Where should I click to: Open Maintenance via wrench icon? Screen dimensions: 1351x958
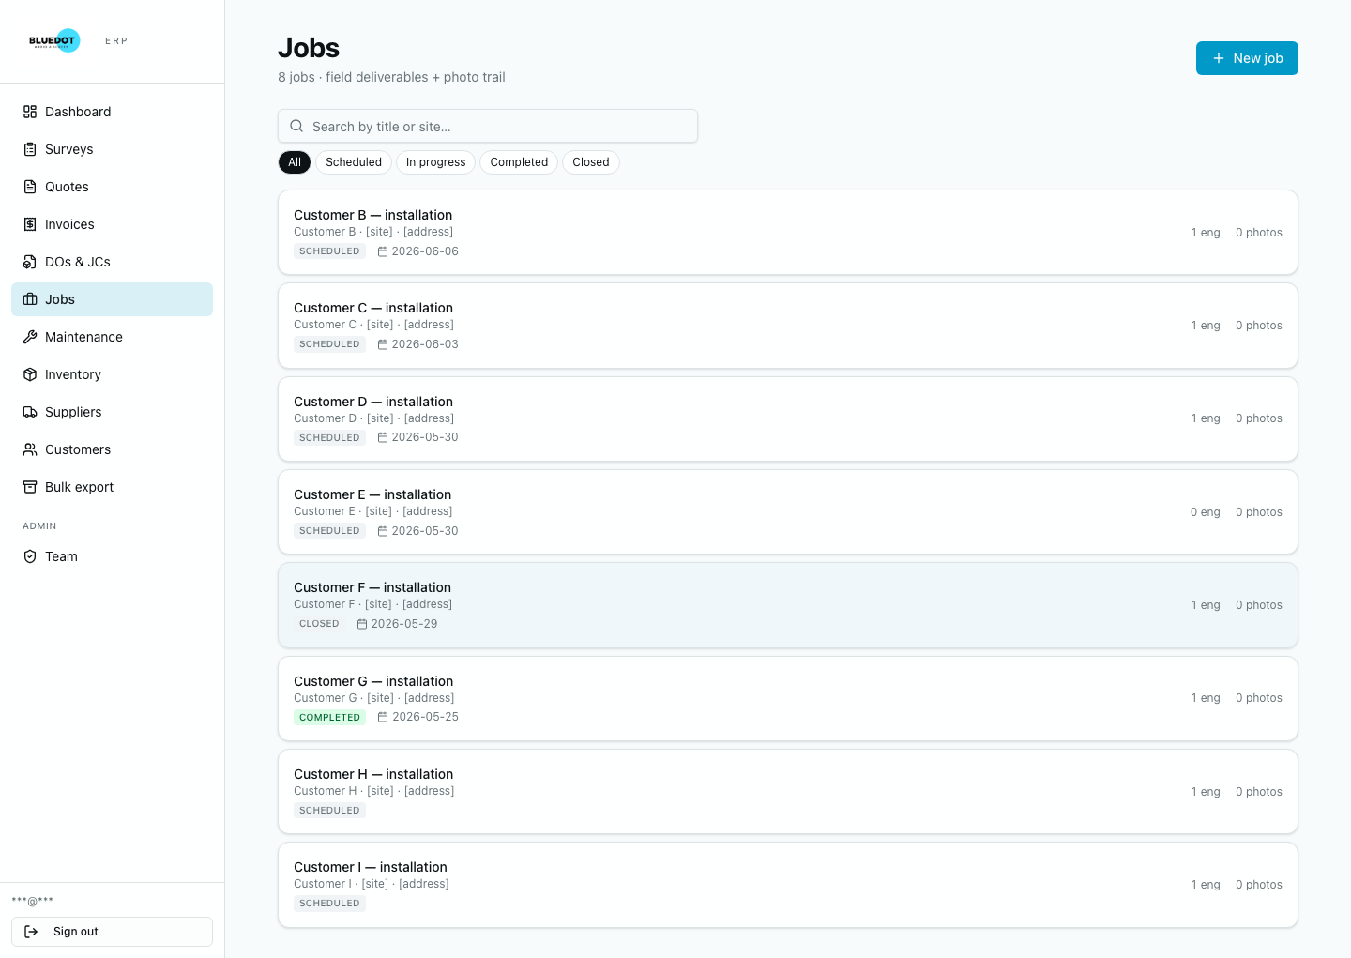click(30, 337)
